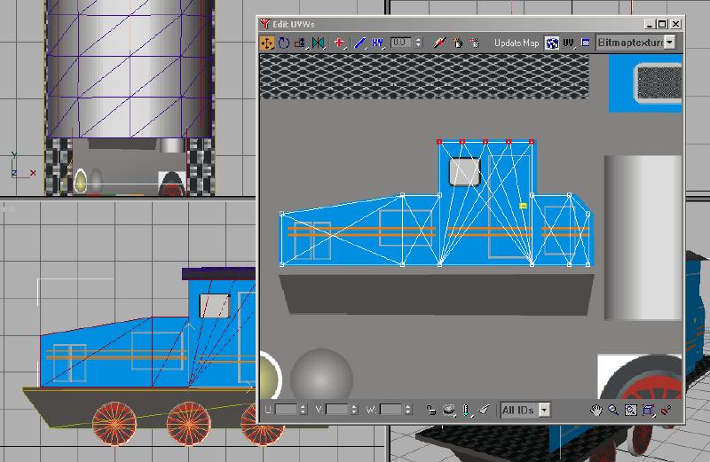The height and width of the screenshot is (462, 710).
Task: Click the Break Selected Vertices icon
Action: tap(439, 43)
